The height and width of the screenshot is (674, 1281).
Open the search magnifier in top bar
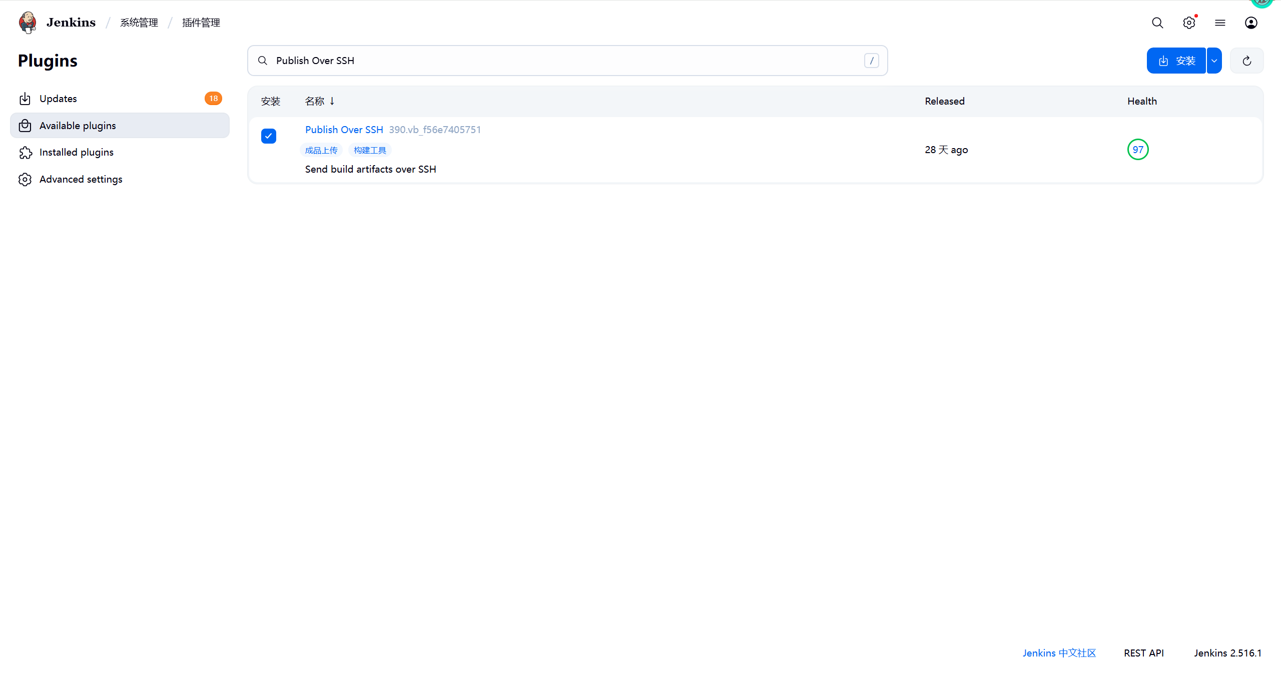pos(1157,23)
